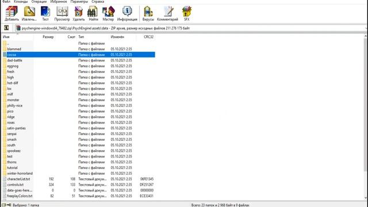Open the Команды menu

[x=21, y=1]
